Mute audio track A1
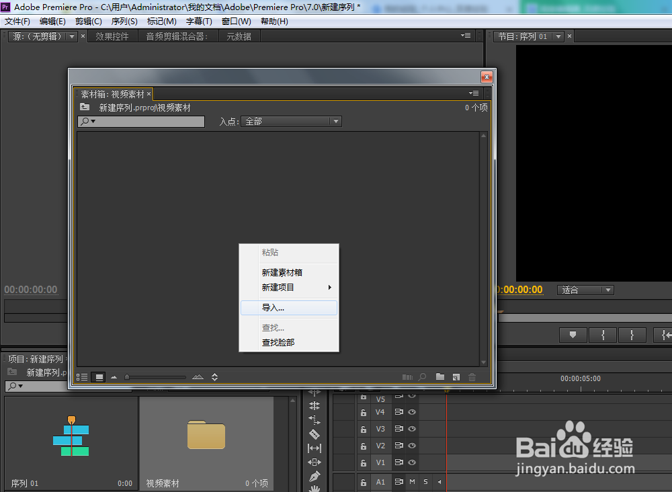Image resolution: width=672 pixels, height=492 pixels. [413, 482]
